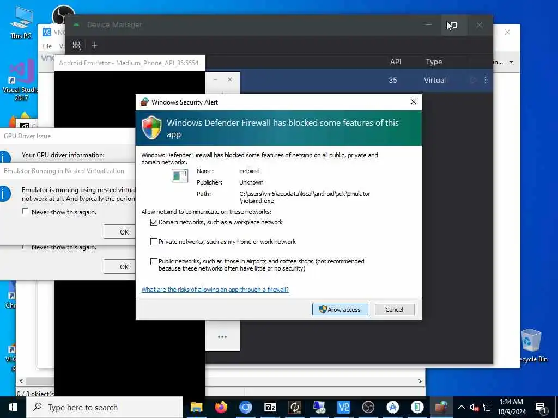Open the File menu in VNC window
Screen dimensions: 558x418
click(x=47, y=46)
